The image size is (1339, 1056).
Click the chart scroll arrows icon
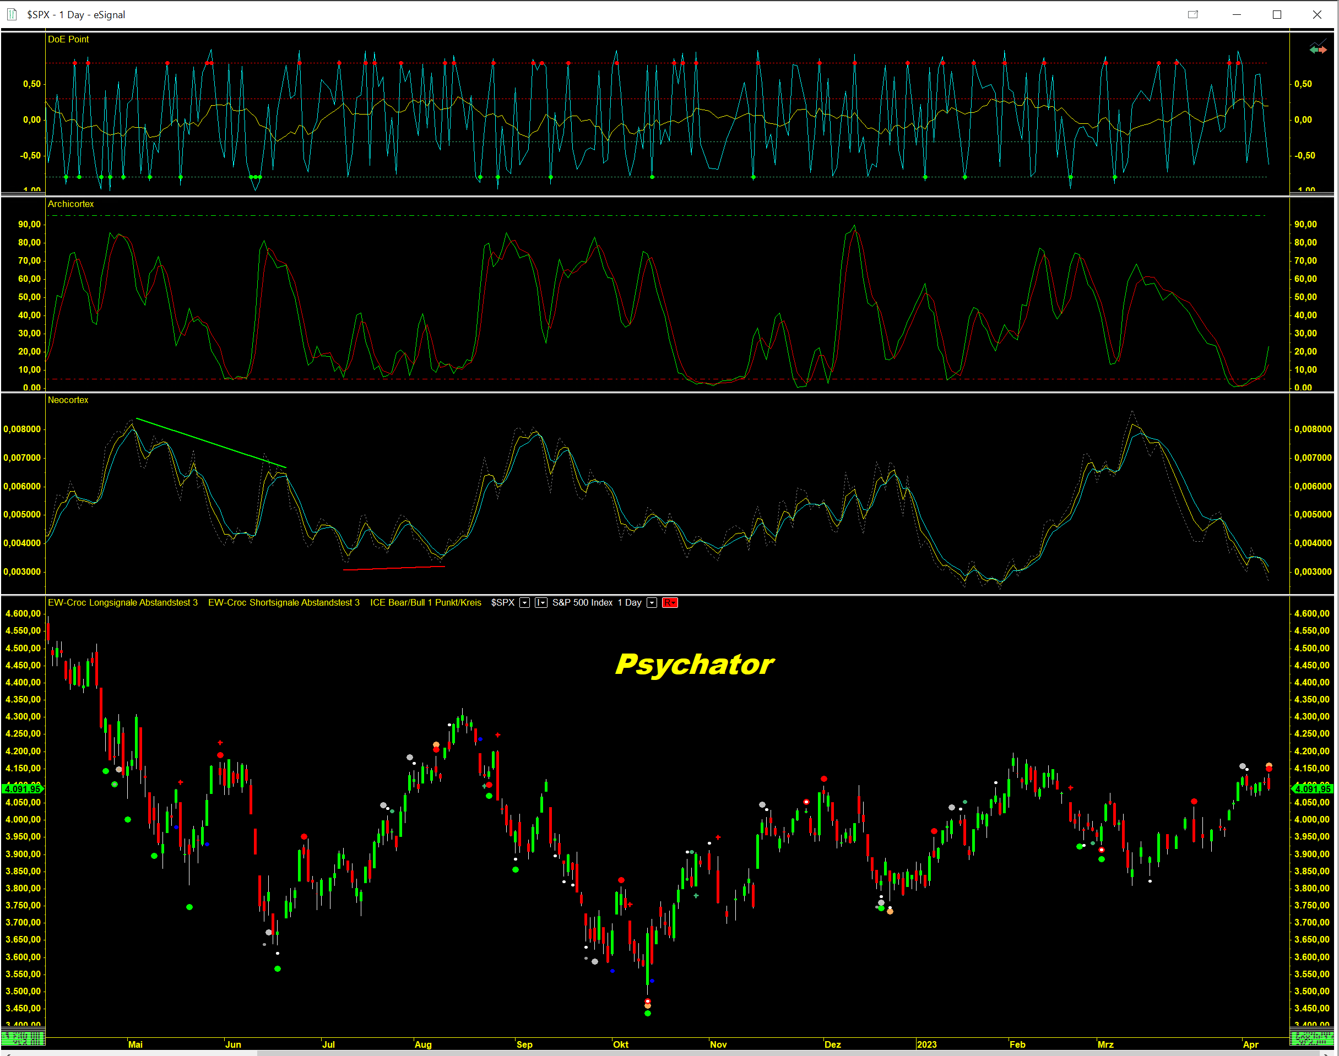pos(1318,48)
